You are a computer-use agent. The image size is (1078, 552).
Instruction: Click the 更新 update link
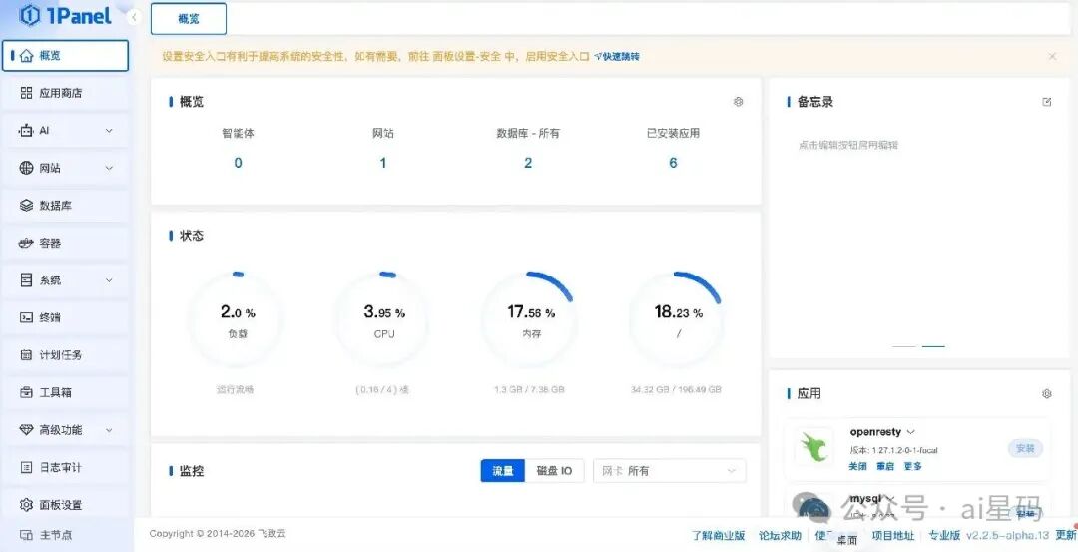[1066, 535]
